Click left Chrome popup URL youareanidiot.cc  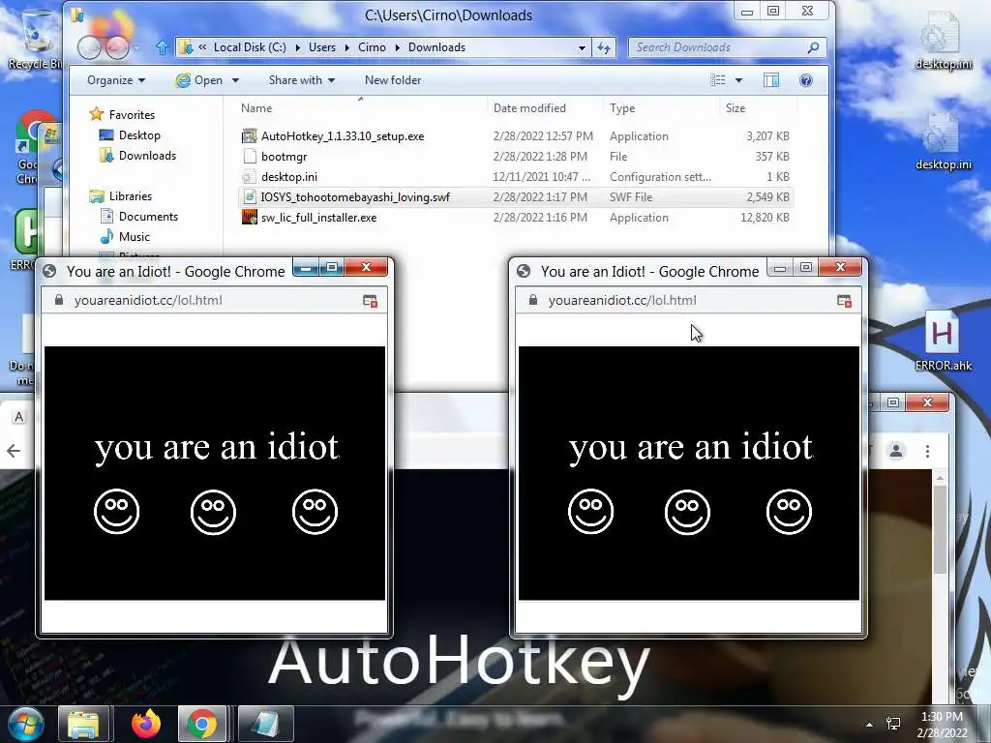148,300
